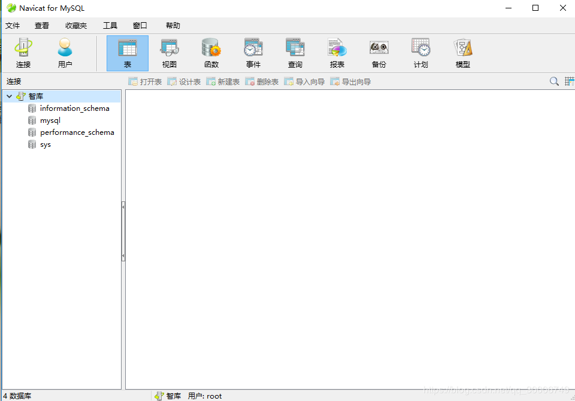Open the 备份 (Backup) toolbar icon

[379, 53]
